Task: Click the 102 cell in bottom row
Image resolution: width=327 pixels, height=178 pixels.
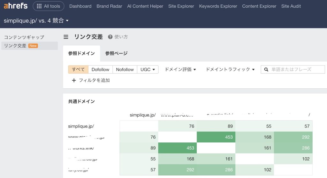Action: [x=255, y=170]
